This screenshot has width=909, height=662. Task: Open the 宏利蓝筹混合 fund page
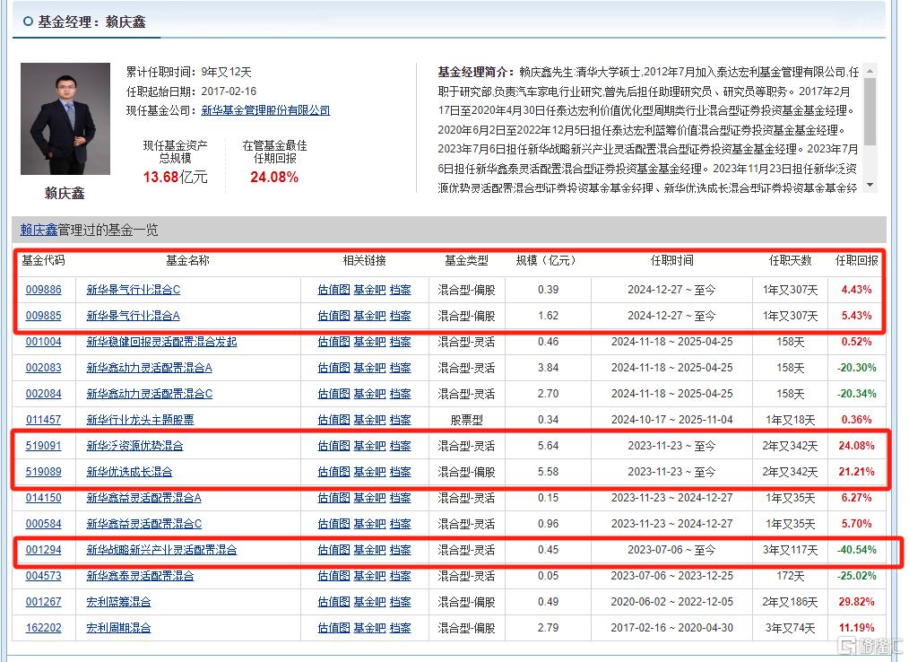pos(119,602)
